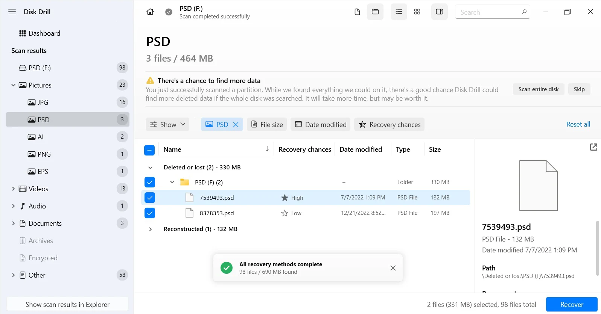Open the Dashboard
Image resolution: width=601 pixels, height=314 pixels.
40,33
